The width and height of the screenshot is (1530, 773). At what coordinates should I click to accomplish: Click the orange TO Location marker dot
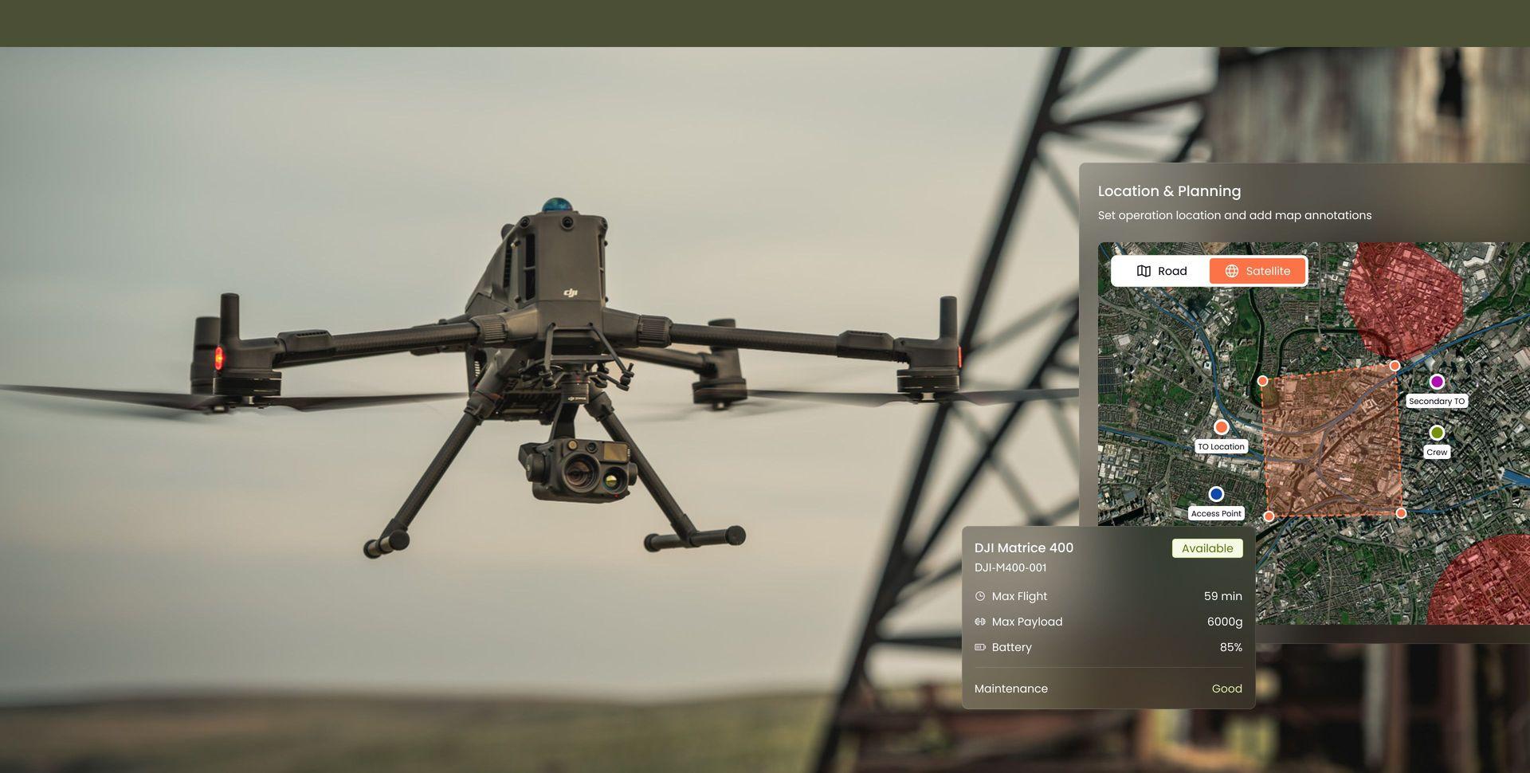[x=1221, y=427]
